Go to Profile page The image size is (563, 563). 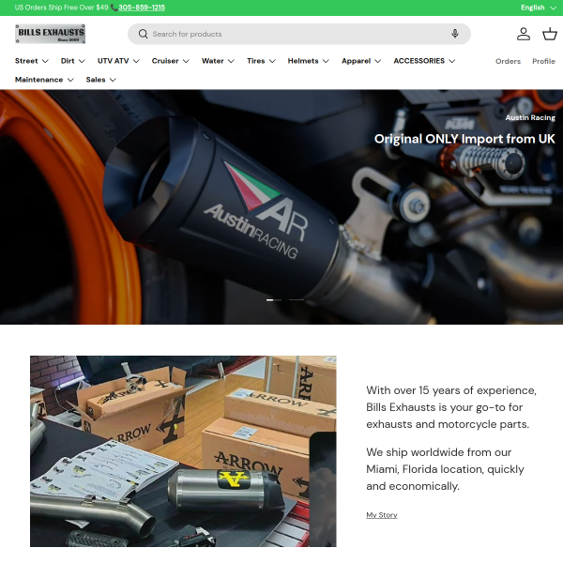[543, 61]
